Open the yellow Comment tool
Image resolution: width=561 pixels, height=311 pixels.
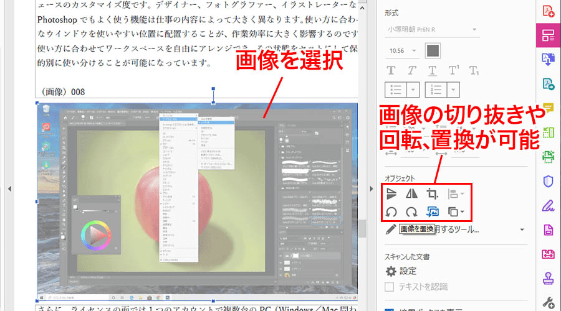[x=548, y=107]
